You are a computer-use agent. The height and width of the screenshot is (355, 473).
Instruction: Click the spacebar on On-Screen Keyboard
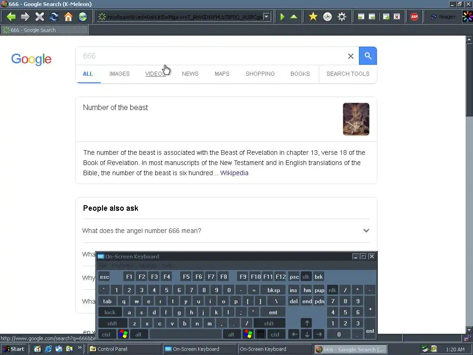186,335
